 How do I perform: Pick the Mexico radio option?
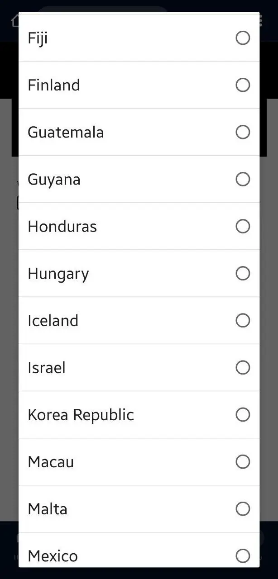pos(243,555)
